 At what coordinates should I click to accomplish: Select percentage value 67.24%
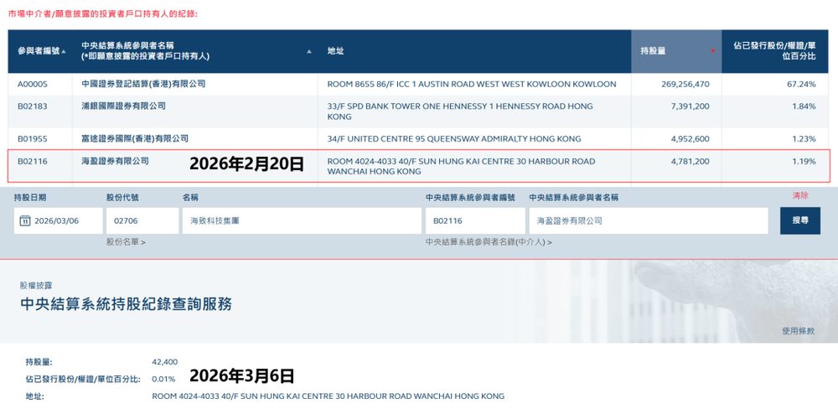coord(801,84)
